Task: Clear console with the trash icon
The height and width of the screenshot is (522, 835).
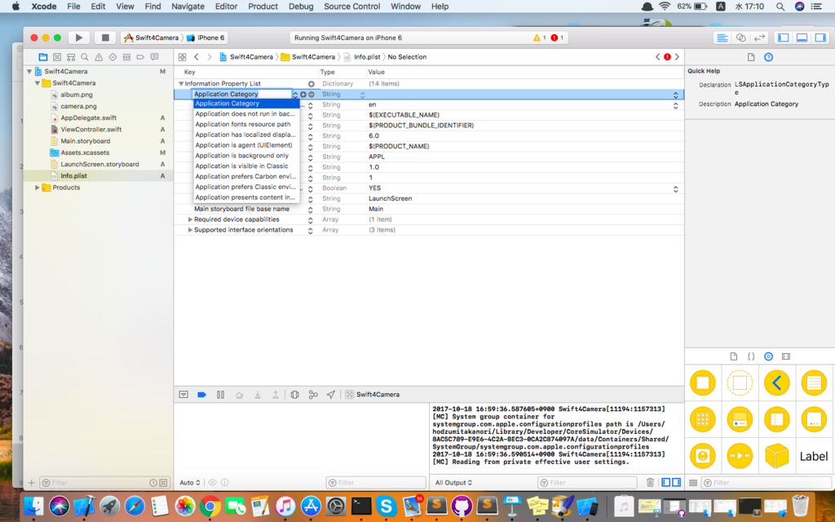Action: pos(650,483)
